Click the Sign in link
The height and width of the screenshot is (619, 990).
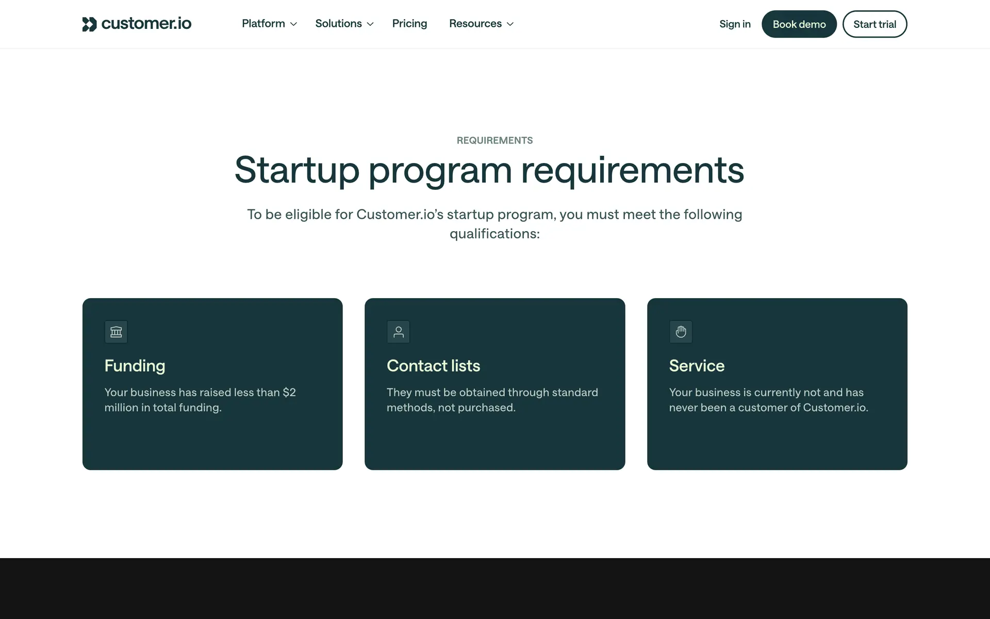[735, 24]
